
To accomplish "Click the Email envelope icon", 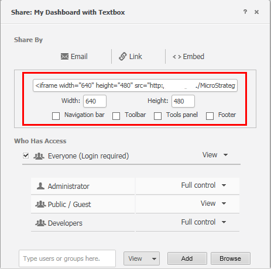I will click(64, 57).
